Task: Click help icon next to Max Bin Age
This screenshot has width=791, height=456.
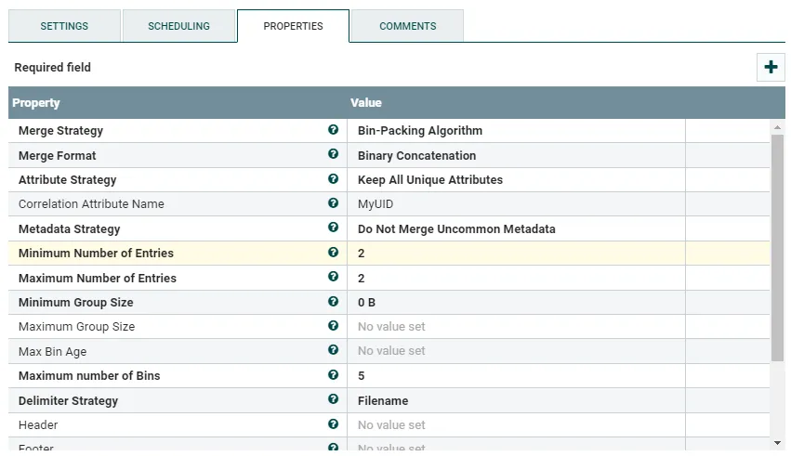Action: point(334,351)
